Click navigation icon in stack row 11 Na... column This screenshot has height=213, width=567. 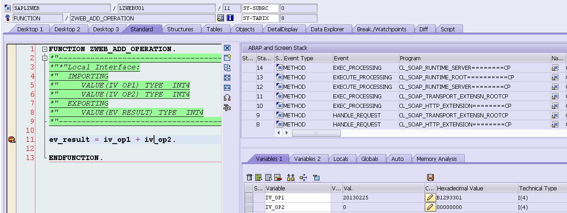point(555,96)
